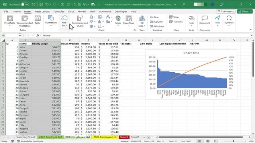
Task: Click the AutoSum sigma icon
Action: click(63, 4)
